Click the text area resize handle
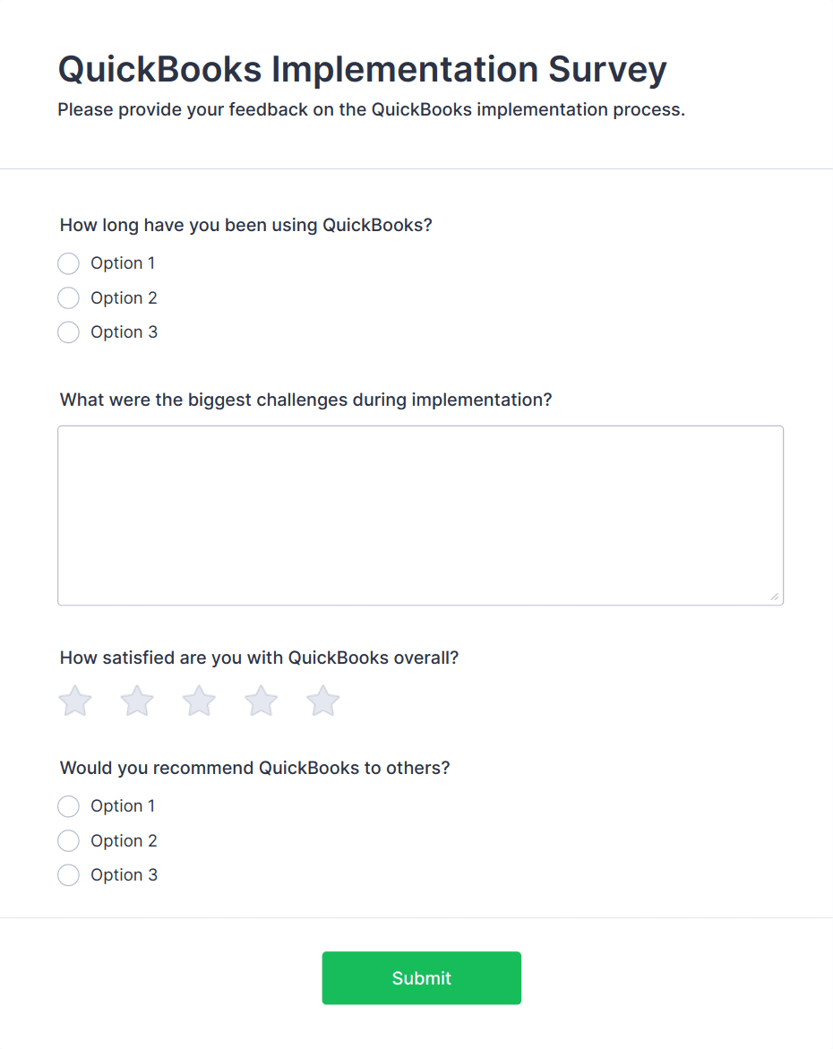Image resolution: width=833 pixels, height=1049 pixels. click(x=775, y=597)
